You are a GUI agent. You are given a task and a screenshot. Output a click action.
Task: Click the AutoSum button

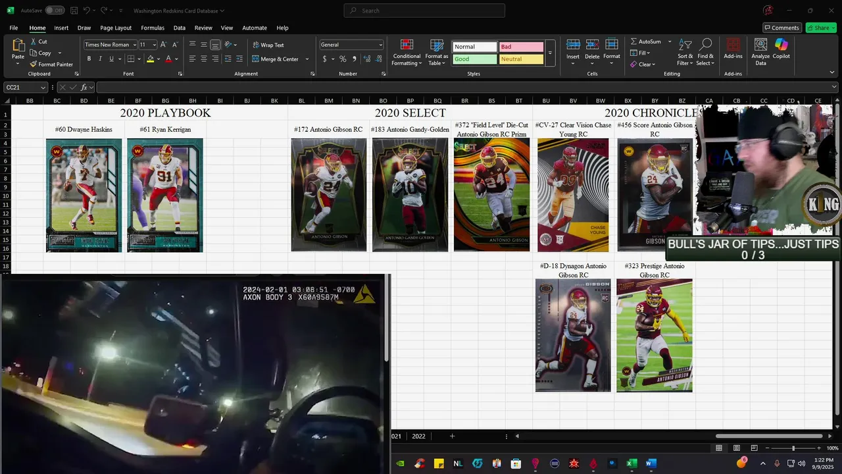click(x=645, y=41)
